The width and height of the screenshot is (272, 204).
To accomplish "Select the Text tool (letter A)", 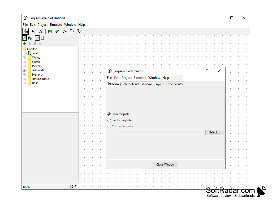I will [x=40, y=31].
